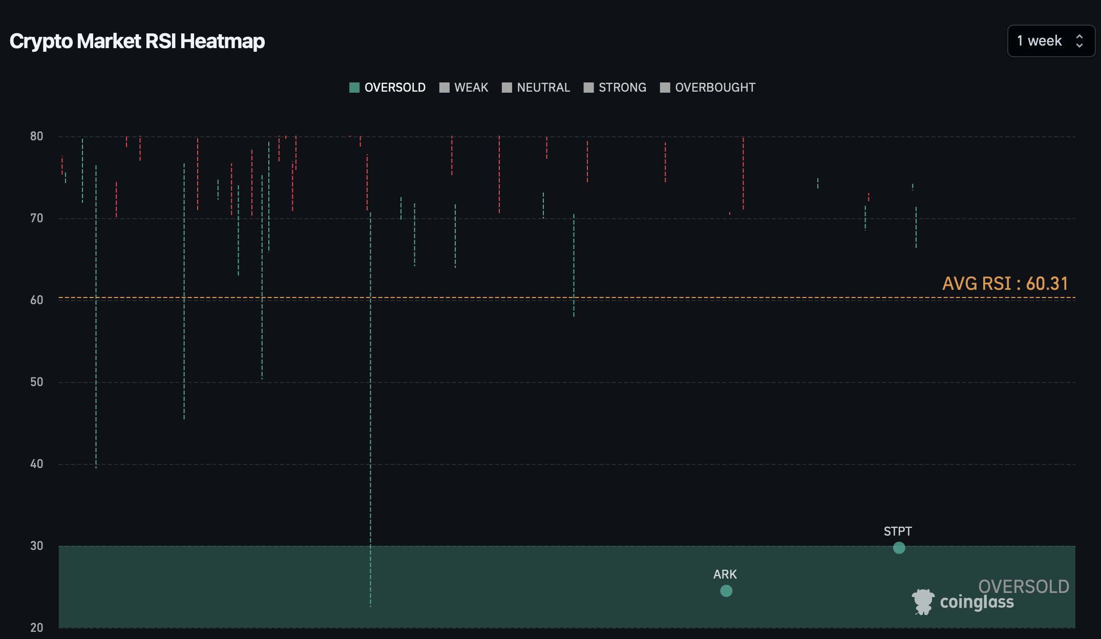
Task: Click the AVG RSI 60.31 label
Action: point(1005,283)
